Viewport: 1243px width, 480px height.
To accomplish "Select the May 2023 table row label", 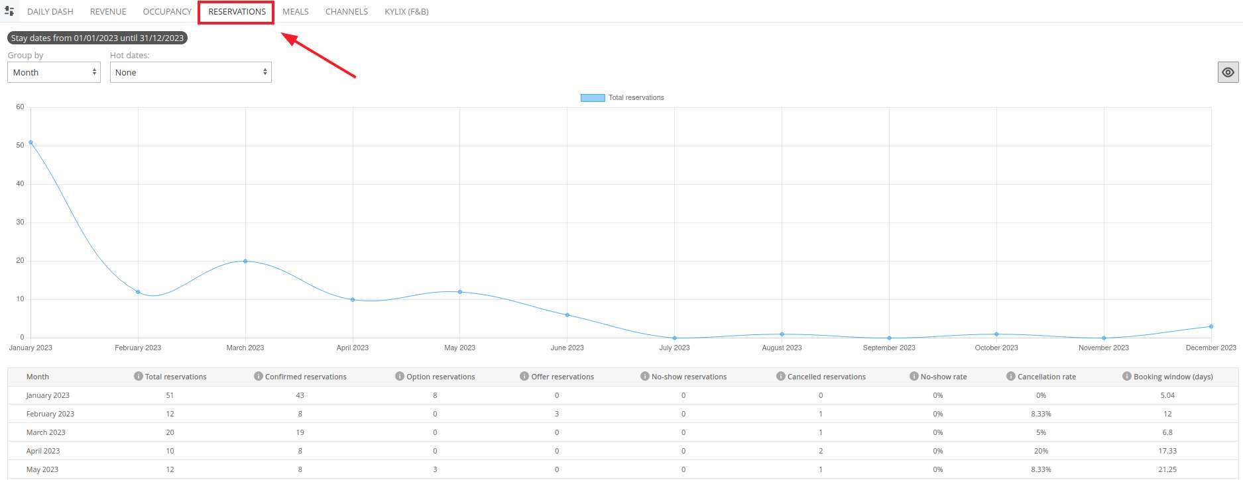I will click(42, 469).
